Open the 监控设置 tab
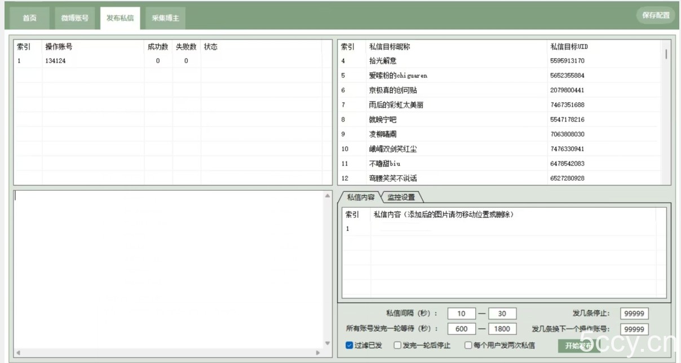Screen dimensions: 681x363 point(402,198)
